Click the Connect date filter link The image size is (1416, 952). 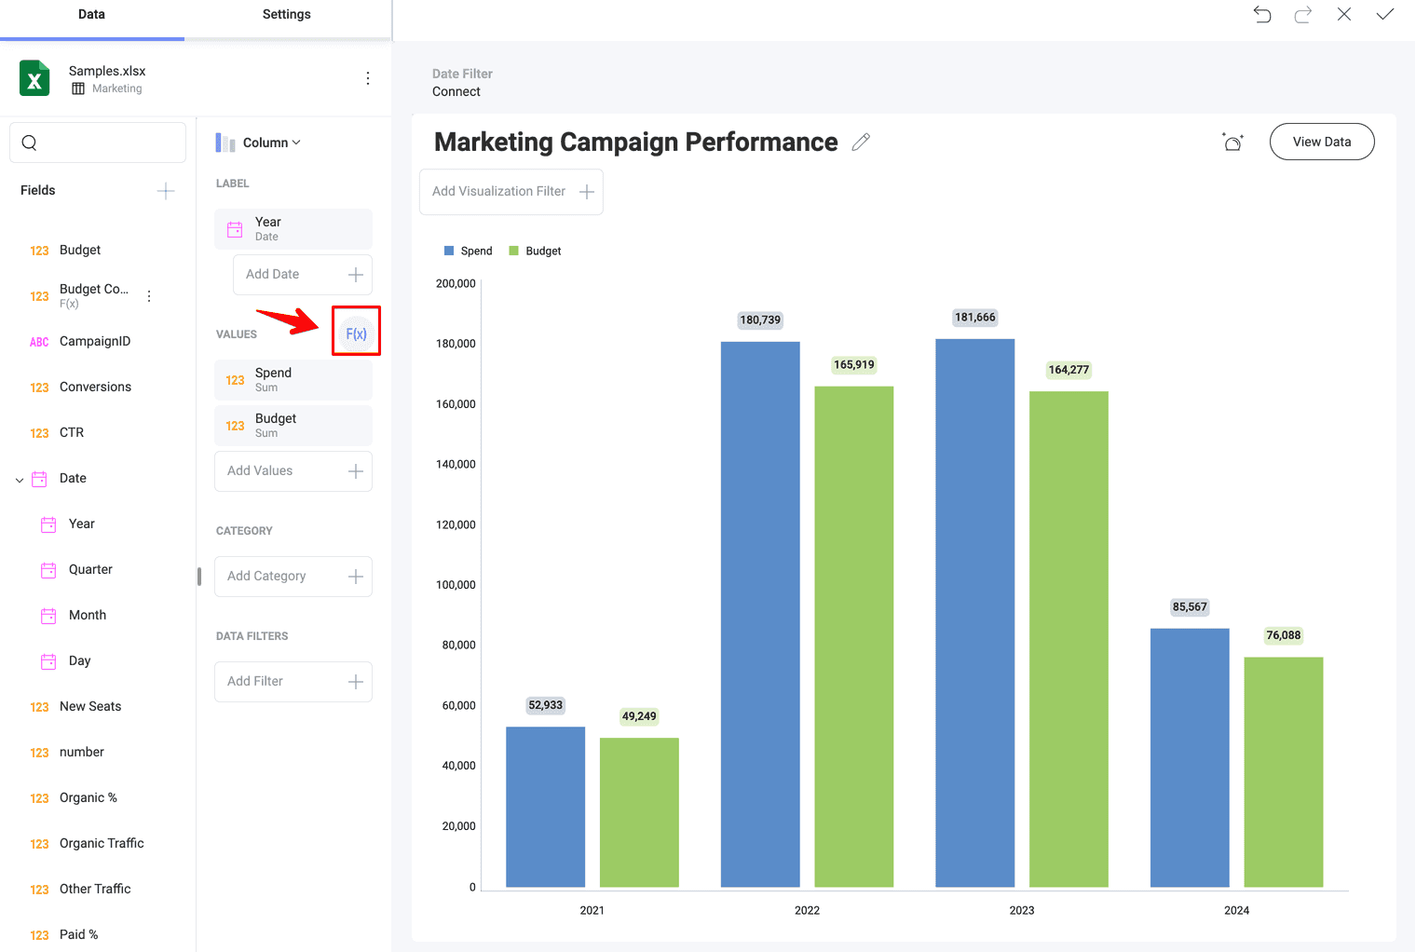coord(456,91)
